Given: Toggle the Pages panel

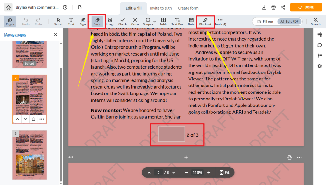Looking at the screenshot, I should pyautogui.click(x=10, y=21).
